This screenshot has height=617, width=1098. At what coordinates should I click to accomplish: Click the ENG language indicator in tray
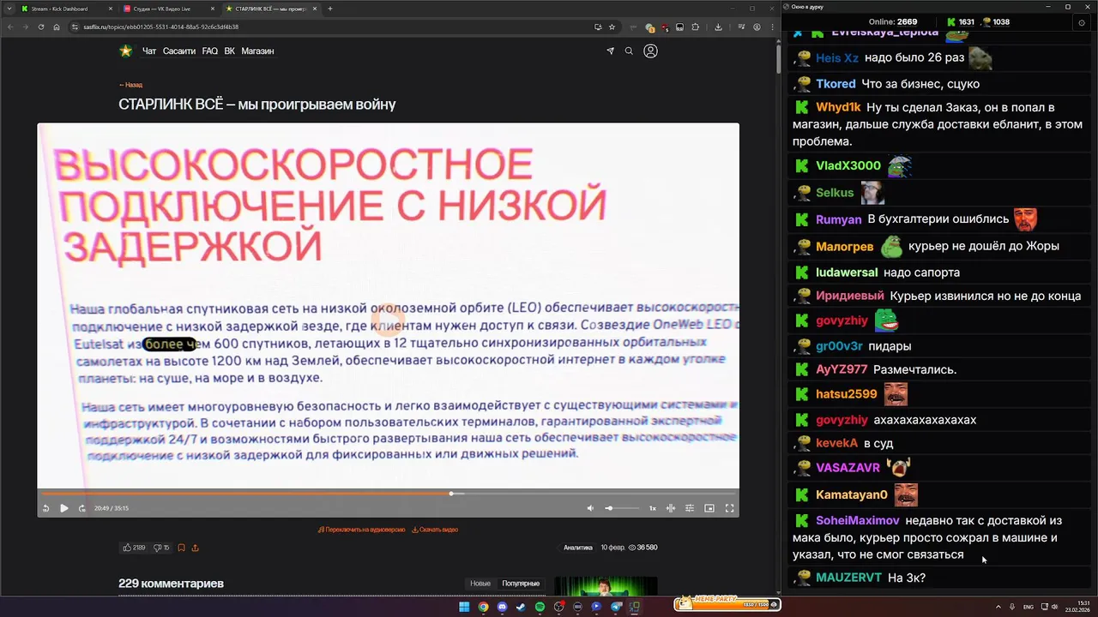point(1029,607)
